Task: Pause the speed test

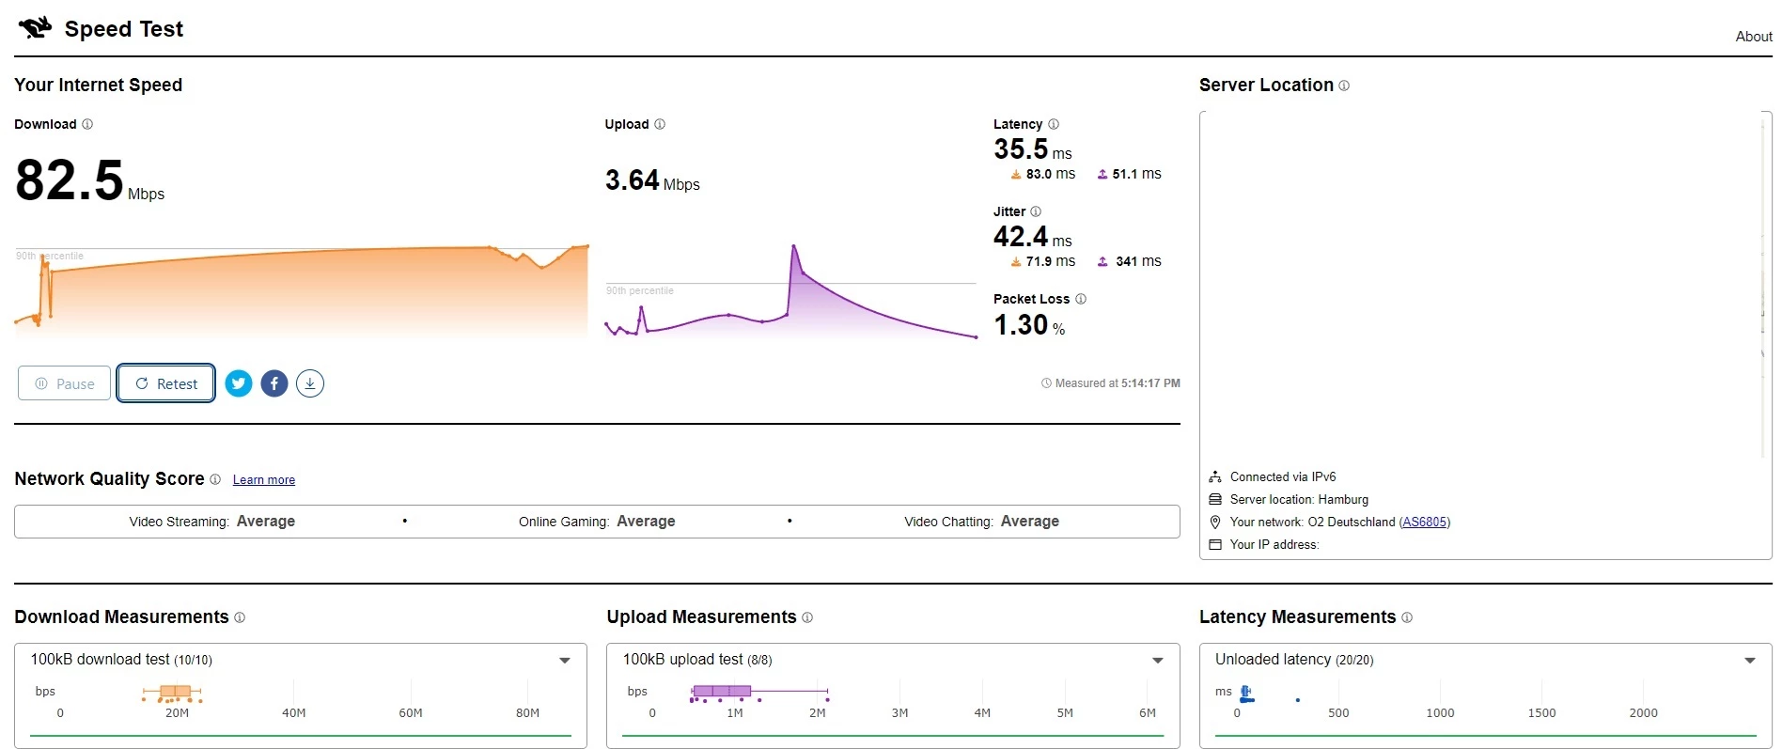Action: coord(64,383)
